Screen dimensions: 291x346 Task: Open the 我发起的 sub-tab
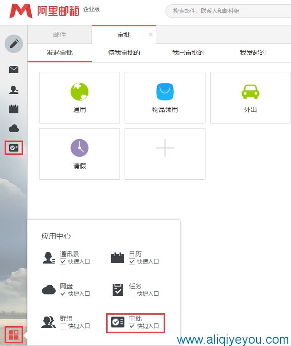(x=253, y=53)
